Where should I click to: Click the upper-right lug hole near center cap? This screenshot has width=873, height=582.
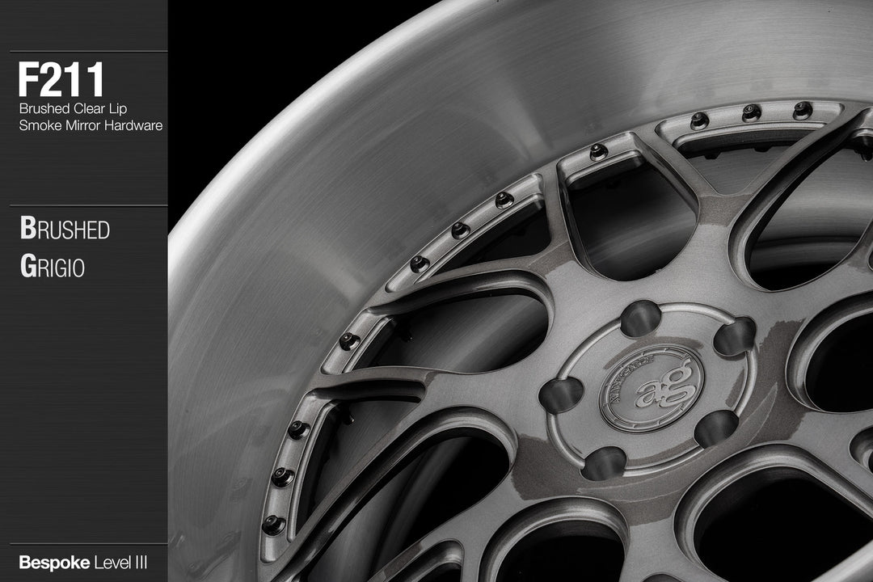click(734, 335)
